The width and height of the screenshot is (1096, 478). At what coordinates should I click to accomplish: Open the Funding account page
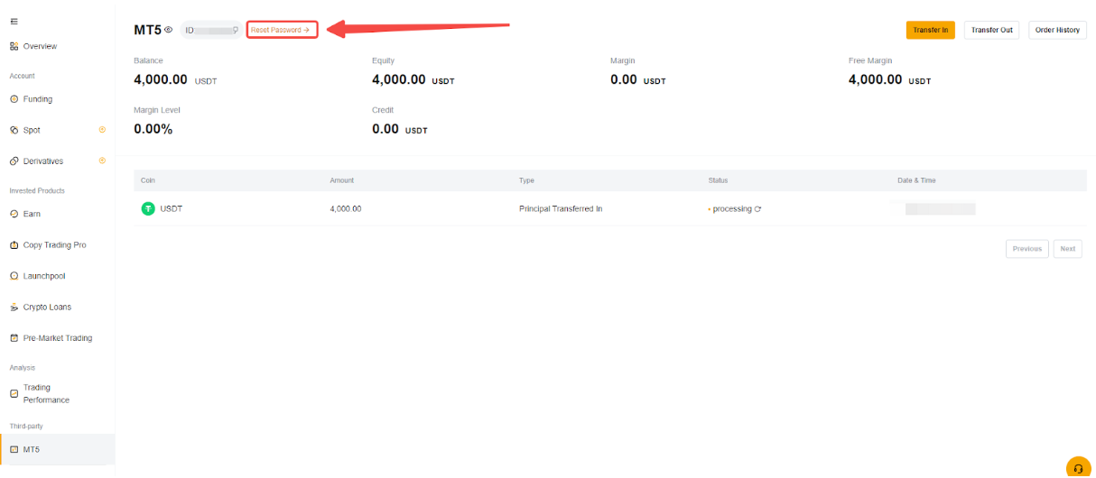[37, 99]
